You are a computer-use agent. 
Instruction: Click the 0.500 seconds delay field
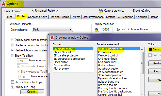pyautogui.click(x=22, y=61)
